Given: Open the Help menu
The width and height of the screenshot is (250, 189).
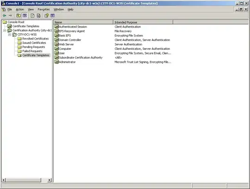Looking at the screenshot, I should [70, 10].
